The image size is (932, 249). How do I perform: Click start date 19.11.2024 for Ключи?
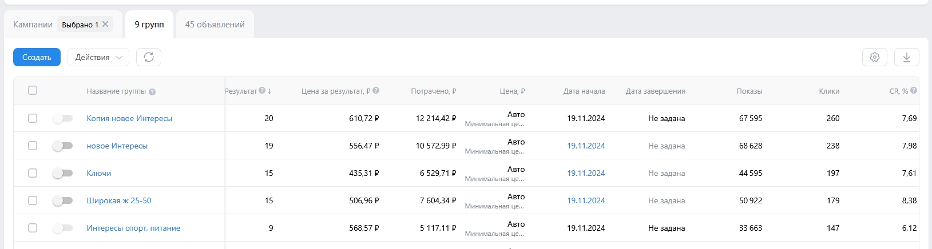click(x=585, y=173)
